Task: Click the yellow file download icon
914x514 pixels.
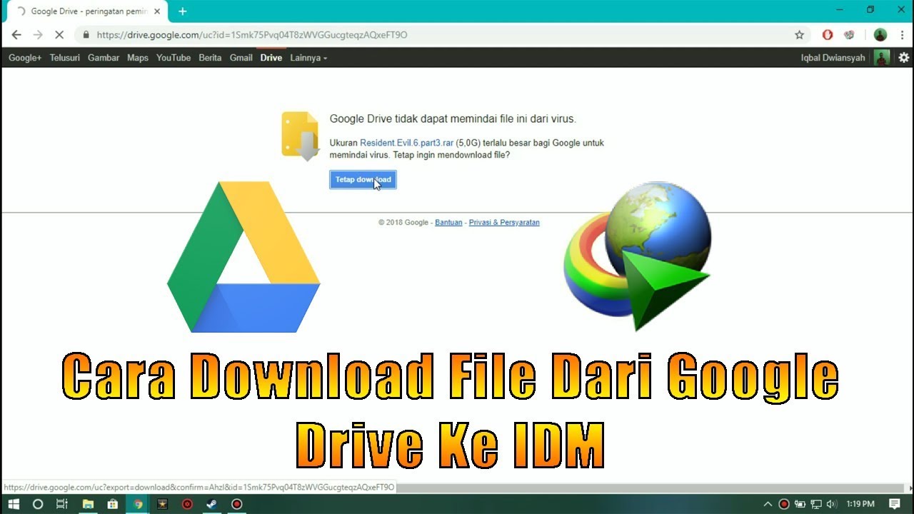Action: click(x=300, y=136)
